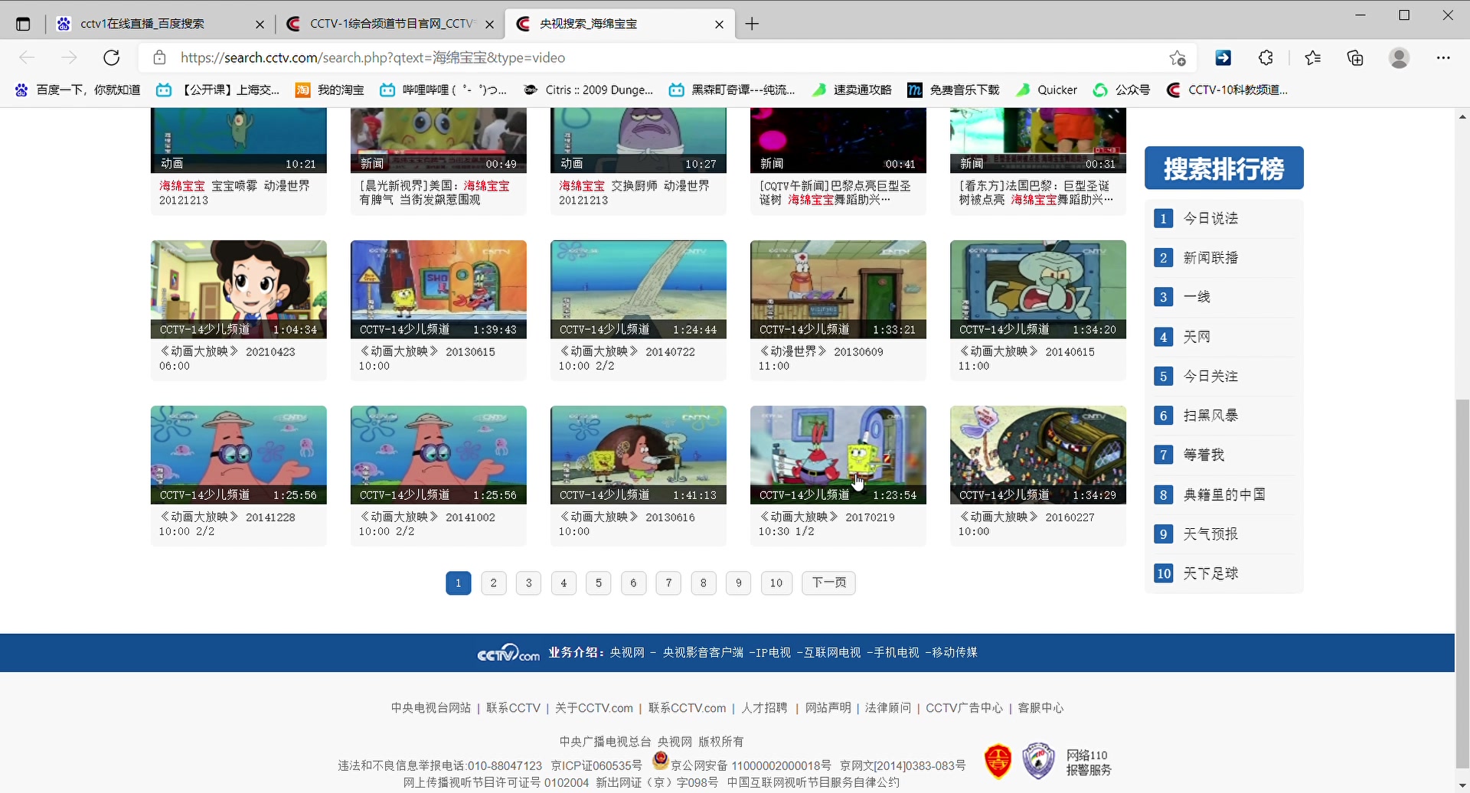Open 典籍里的中国 in the search ranking
Screen dimensions: 1470x793
1224,494
